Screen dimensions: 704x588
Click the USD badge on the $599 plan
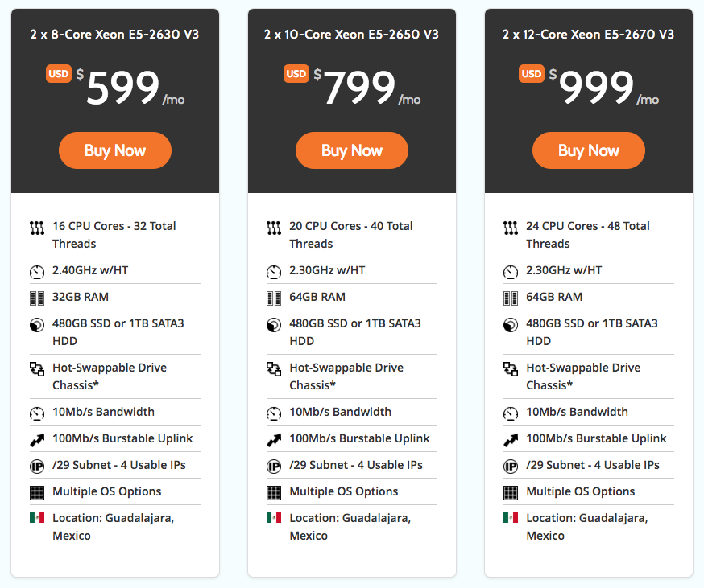tap(59, 73)
